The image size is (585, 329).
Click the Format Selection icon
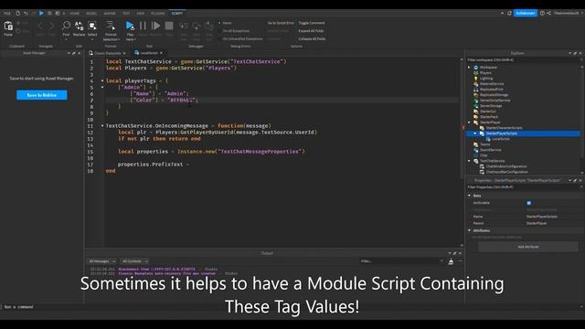coord(111,26)
